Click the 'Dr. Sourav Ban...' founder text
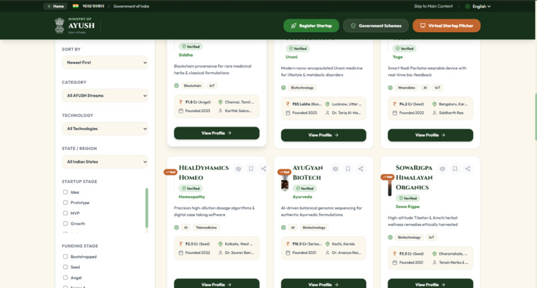The width and height of the screenshot is (537, 288). (239, 253)
